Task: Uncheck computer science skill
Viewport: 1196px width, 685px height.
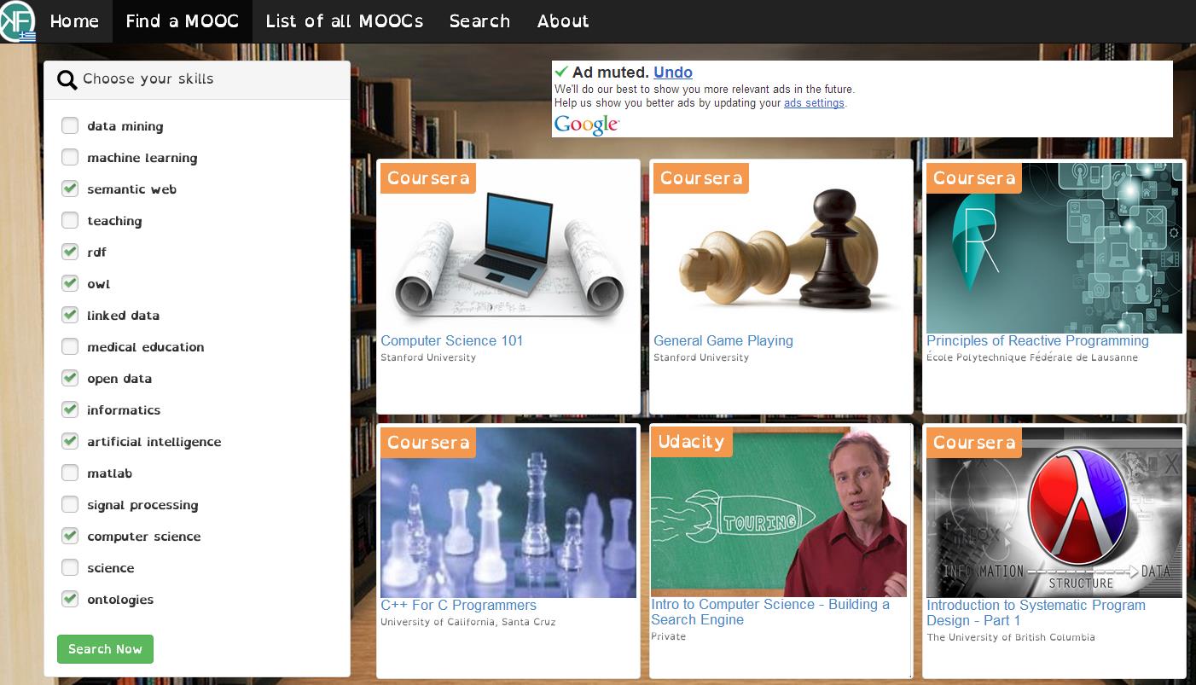Action: click(70, 536)
